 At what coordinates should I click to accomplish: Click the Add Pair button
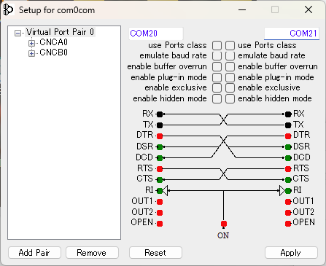[34, 253]
